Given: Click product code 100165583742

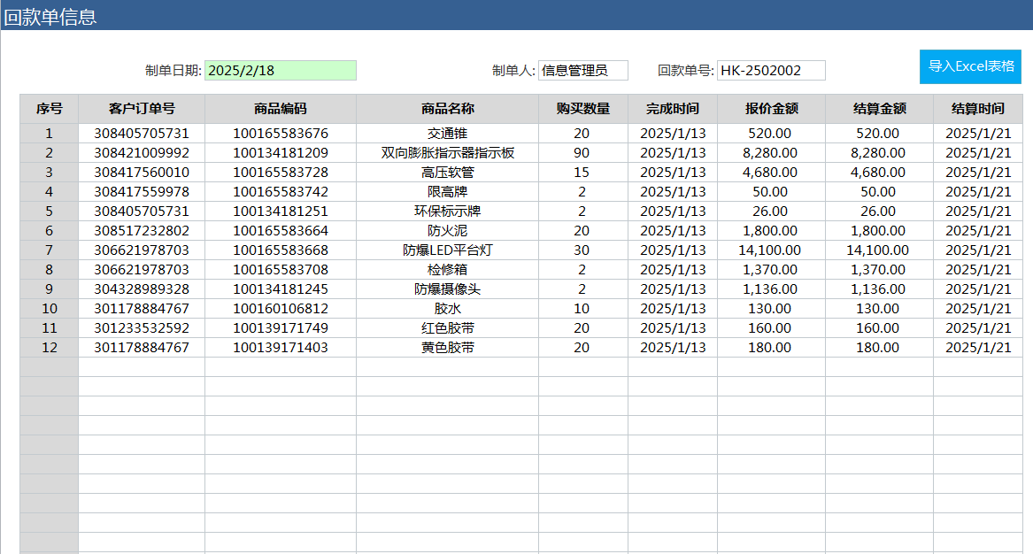Looking at the screenshot, I should tap(281, 192).
